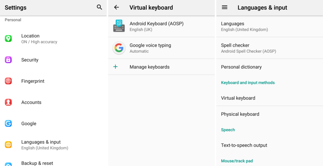The width and height of the screenshot is (323, 166).
Task: Open Personal dictionary
Action: click(270, 67)
